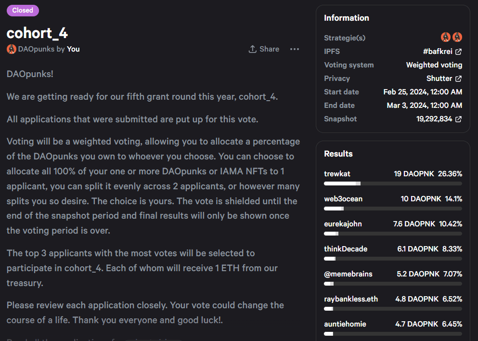Click the Shutter privacy link
This screenshot has width=478, height=341.
pos(439,79)
